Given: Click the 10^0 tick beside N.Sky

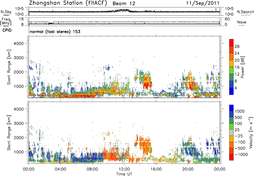Looking at the screenshot, I should click(x=19, y=14).
